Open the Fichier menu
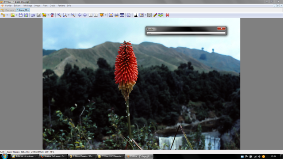Image resolution: width=283 pixels, height=159 pixels. 8,6
